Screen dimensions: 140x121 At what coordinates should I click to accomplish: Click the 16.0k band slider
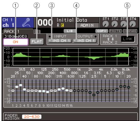click(x=125, y=87)
